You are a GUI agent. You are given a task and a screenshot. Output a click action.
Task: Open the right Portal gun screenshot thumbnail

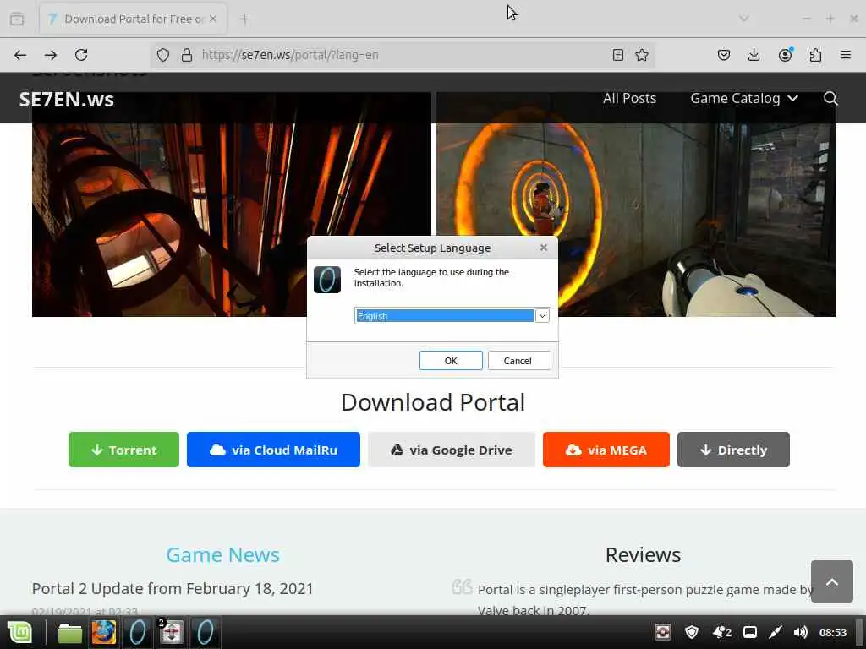pos(636,205)
